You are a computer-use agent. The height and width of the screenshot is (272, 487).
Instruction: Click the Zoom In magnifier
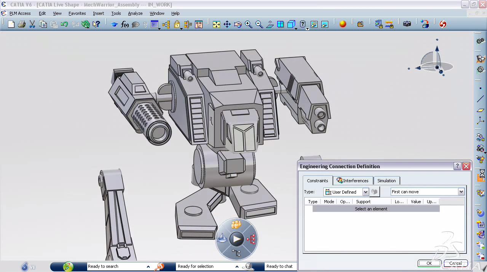[248, 24]
